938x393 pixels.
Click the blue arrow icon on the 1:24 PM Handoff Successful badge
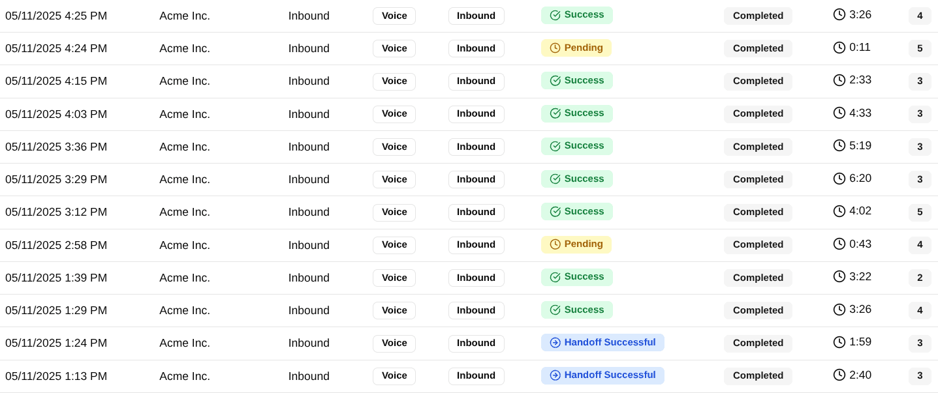[555, 343]
